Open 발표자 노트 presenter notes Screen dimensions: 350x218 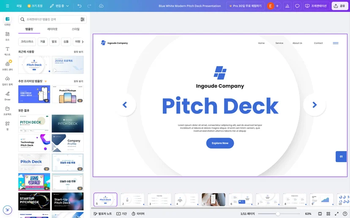[x=102, y=213]
